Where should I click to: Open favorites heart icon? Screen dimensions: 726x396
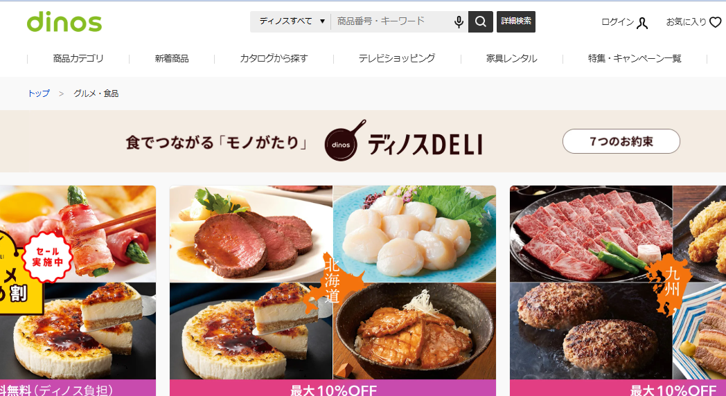[716, 22]
